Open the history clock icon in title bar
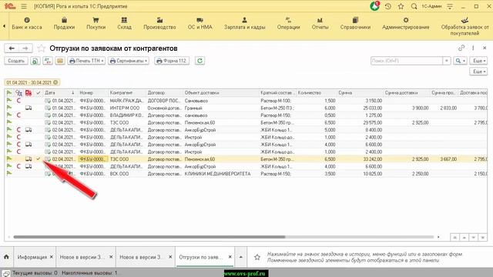Image resolution: width=493 pixels, height=277 pixels. click(x=388, y=6)
